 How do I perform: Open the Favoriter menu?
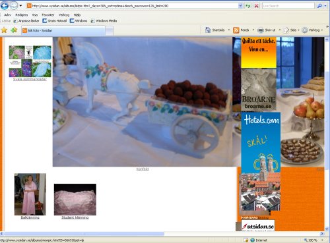pos(48,15)
